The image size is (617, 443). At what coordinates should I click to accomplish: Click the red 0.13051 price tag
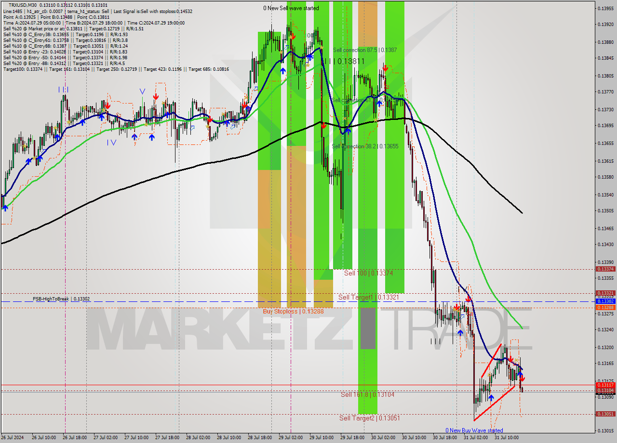(605, 414)
